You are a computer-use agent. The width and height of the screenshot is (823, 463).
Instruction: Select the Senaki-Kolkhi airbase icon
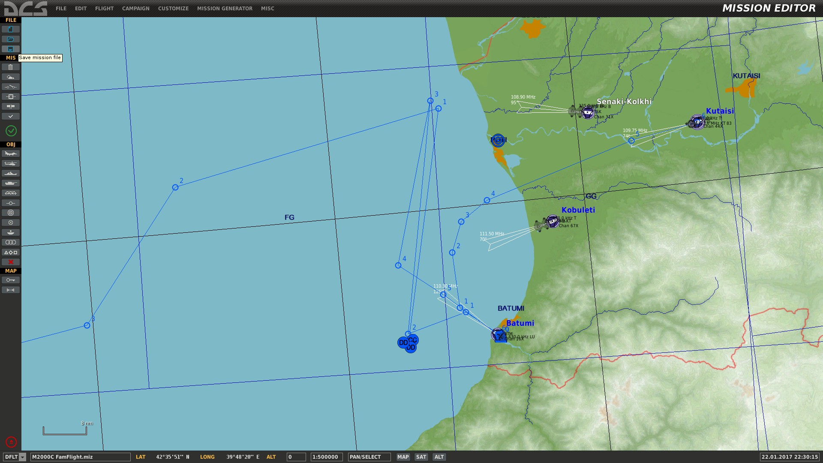click(x=588, y=113)
